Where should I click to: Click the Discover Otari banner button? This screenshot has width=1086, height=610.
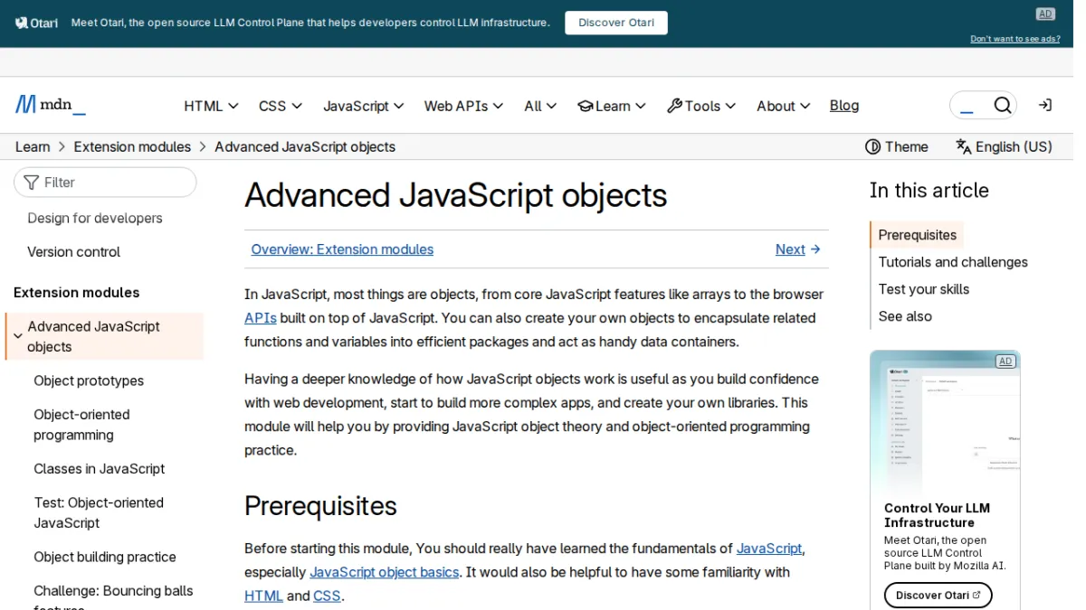coord(616,23)
